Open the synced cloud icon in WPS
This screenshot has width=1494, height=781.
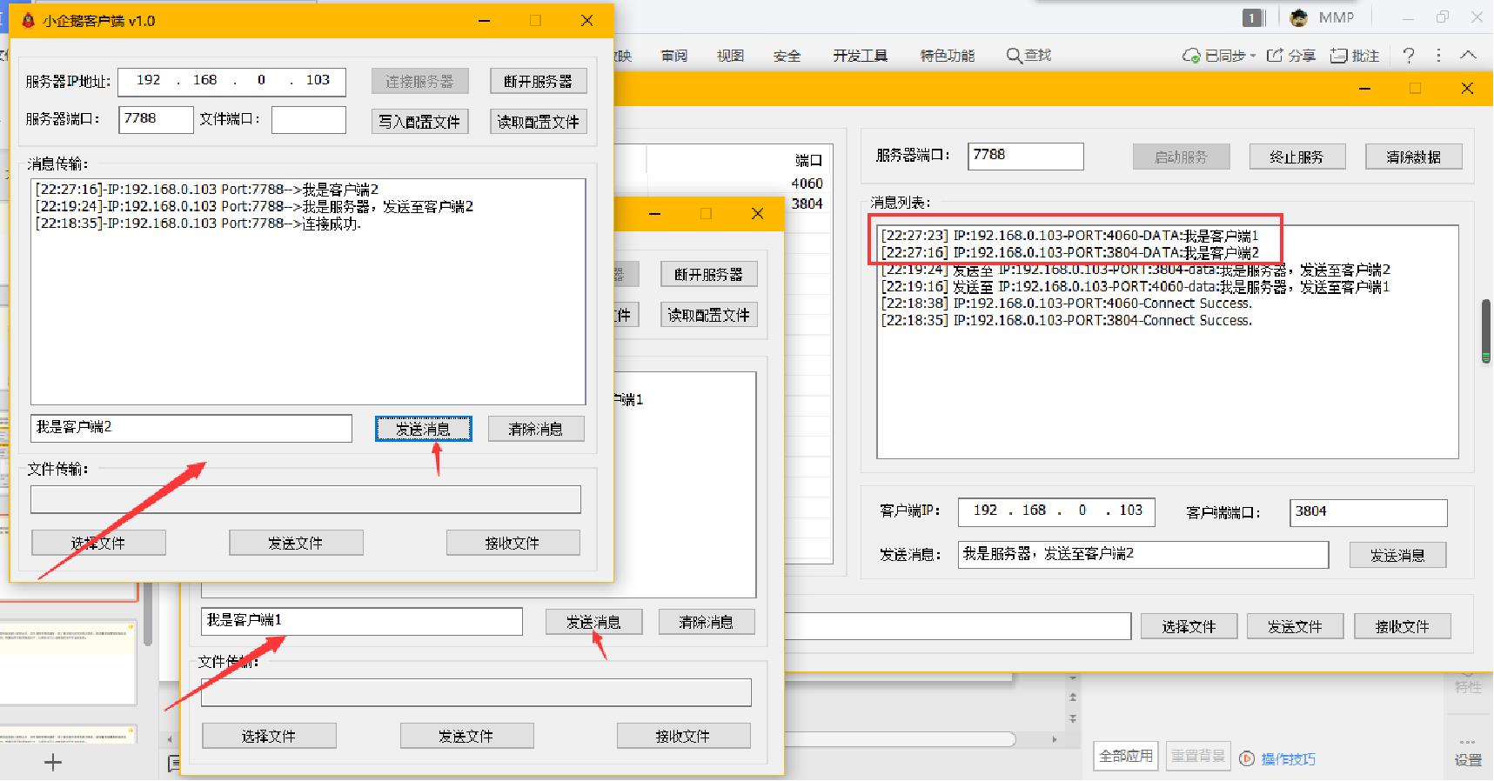coord(1191,56)
